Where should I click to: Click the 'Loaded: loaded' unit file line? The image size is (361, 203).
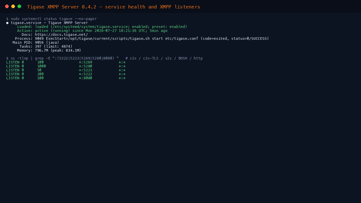point(102,27)
